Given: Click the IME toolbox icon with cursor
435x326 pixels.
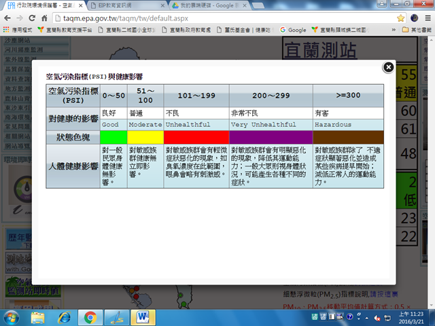Looking at the screenshot, I should (340, 316).
